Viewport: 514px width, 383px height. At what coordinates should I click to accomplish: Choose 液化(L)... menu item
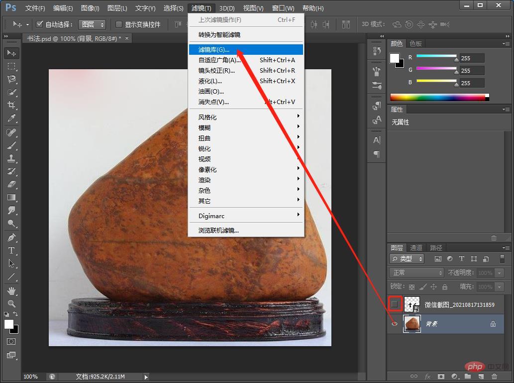pos(246,81)
